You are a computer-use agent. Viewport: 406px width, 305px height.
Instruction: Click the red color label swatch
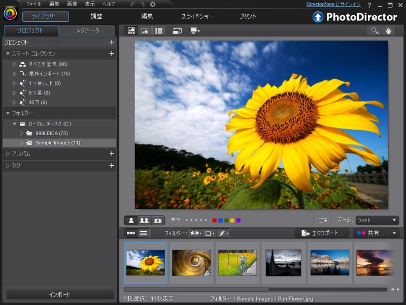214,220
